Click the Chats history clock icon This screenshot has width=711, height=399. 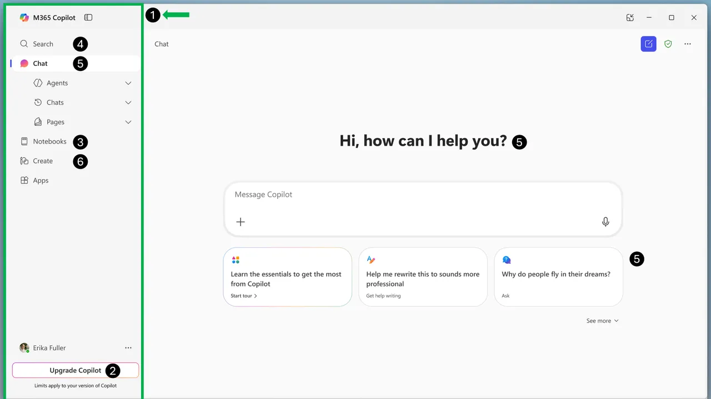coord(38,103)
